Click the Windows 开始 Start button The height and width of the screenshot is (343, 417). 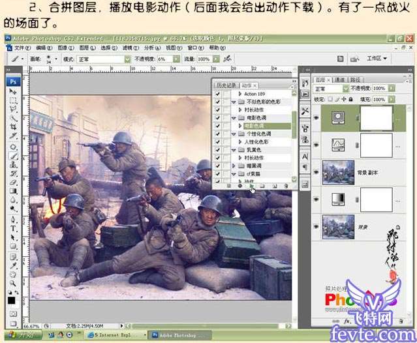point(23,335)
